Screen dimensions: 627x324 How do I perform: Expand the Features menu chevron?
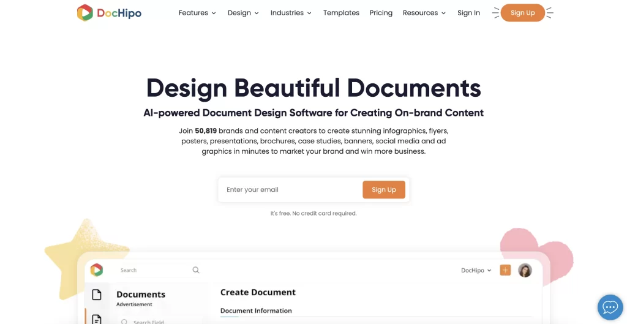click(x=214, y=13)
